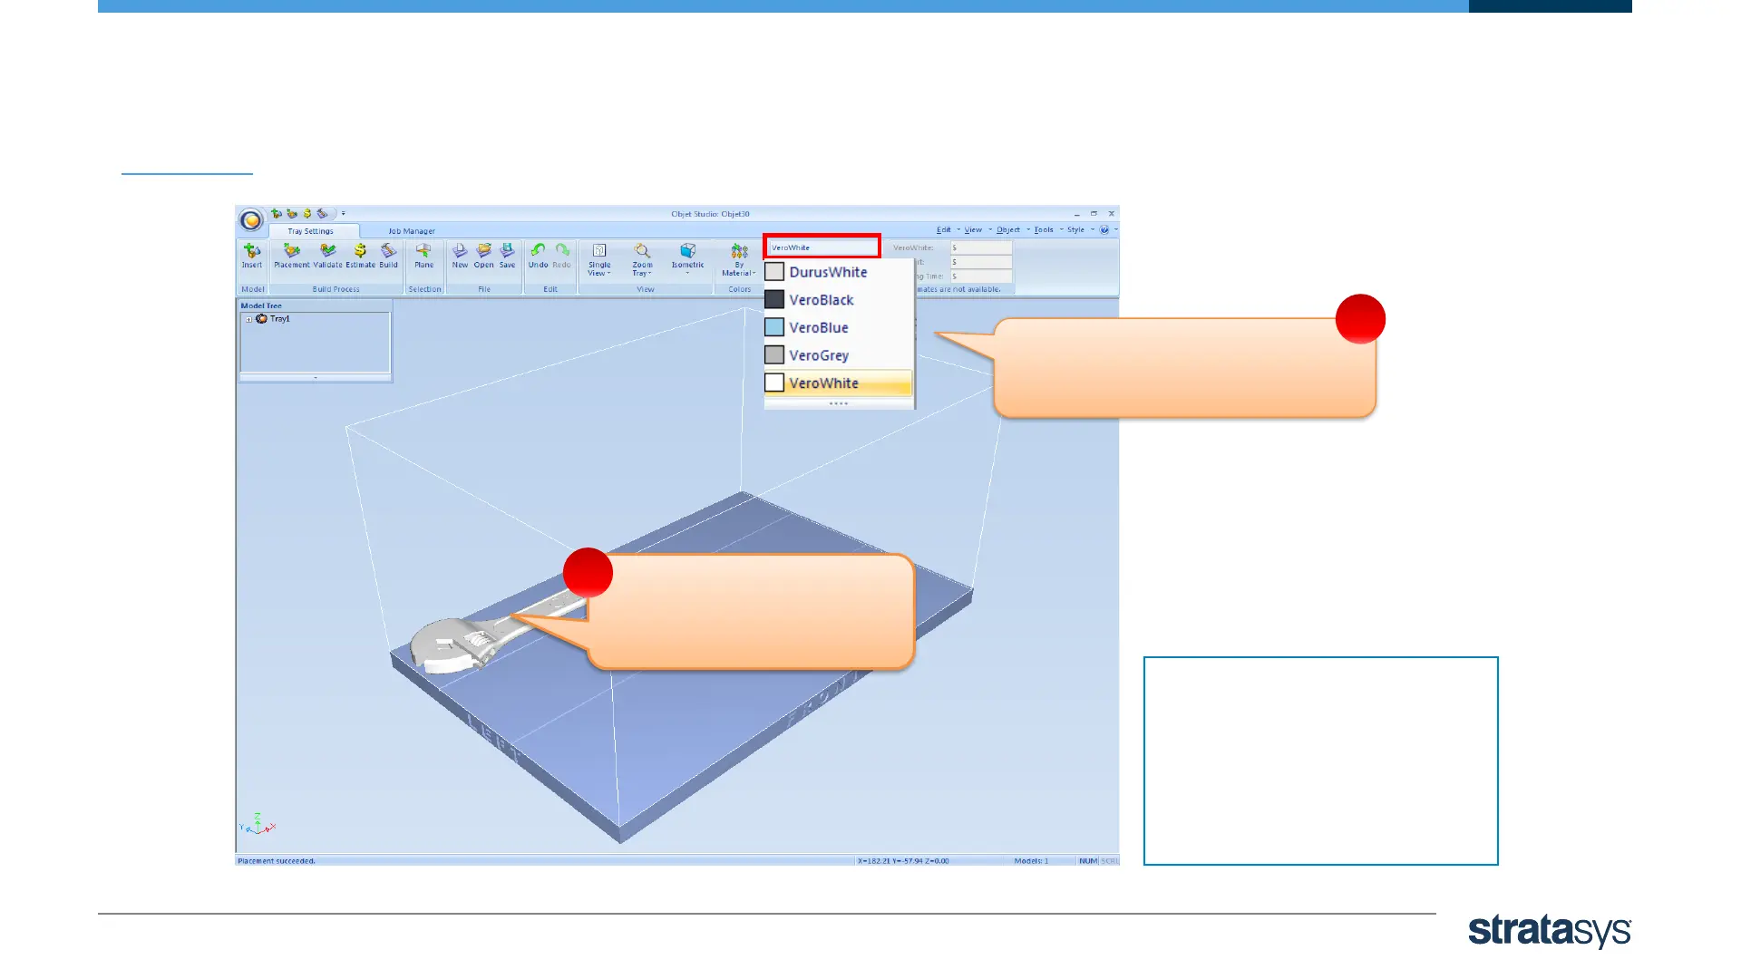Select the Plane selection tool
1741x979 pixels.
(423, 255)
